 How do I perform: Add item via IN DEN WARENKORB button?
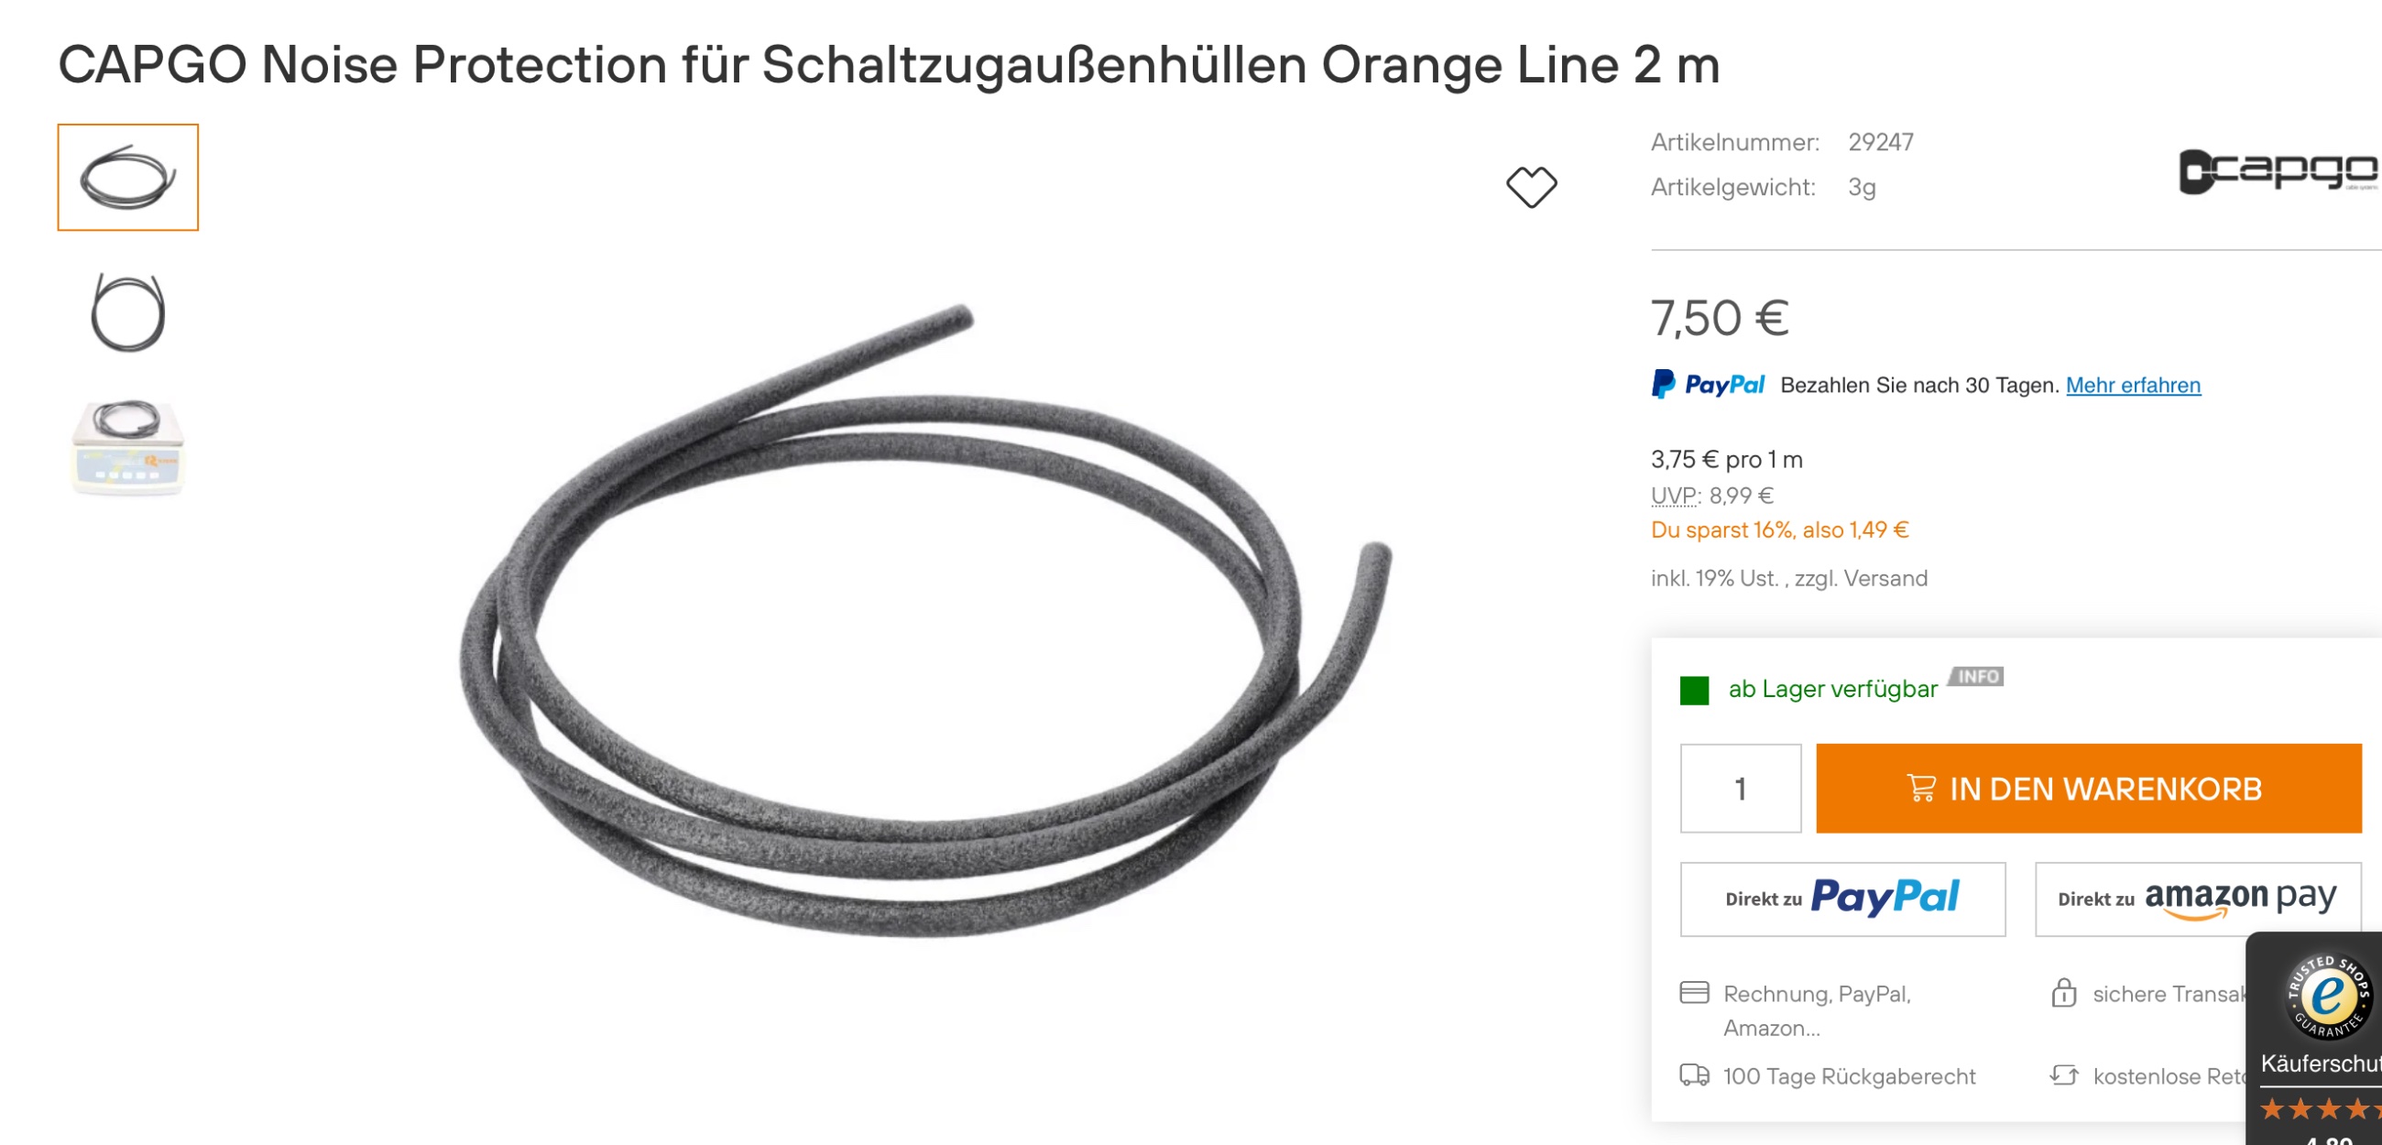[x=2088, y=789]
